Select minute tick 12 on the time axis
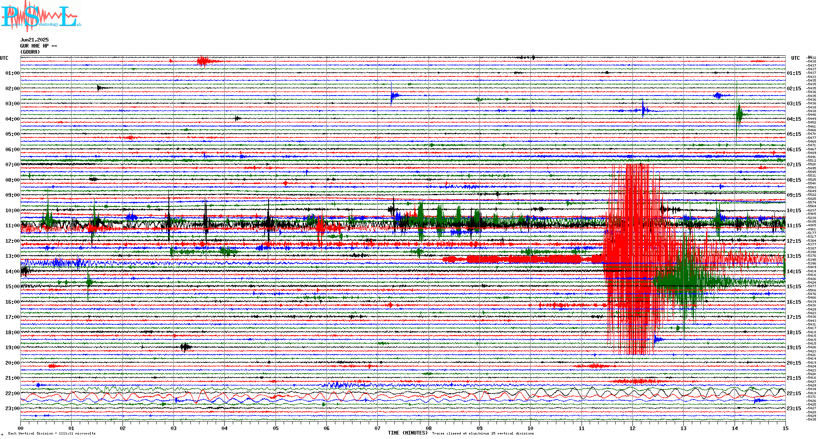This screenshot has height=439, width=818. pos(632,428)
